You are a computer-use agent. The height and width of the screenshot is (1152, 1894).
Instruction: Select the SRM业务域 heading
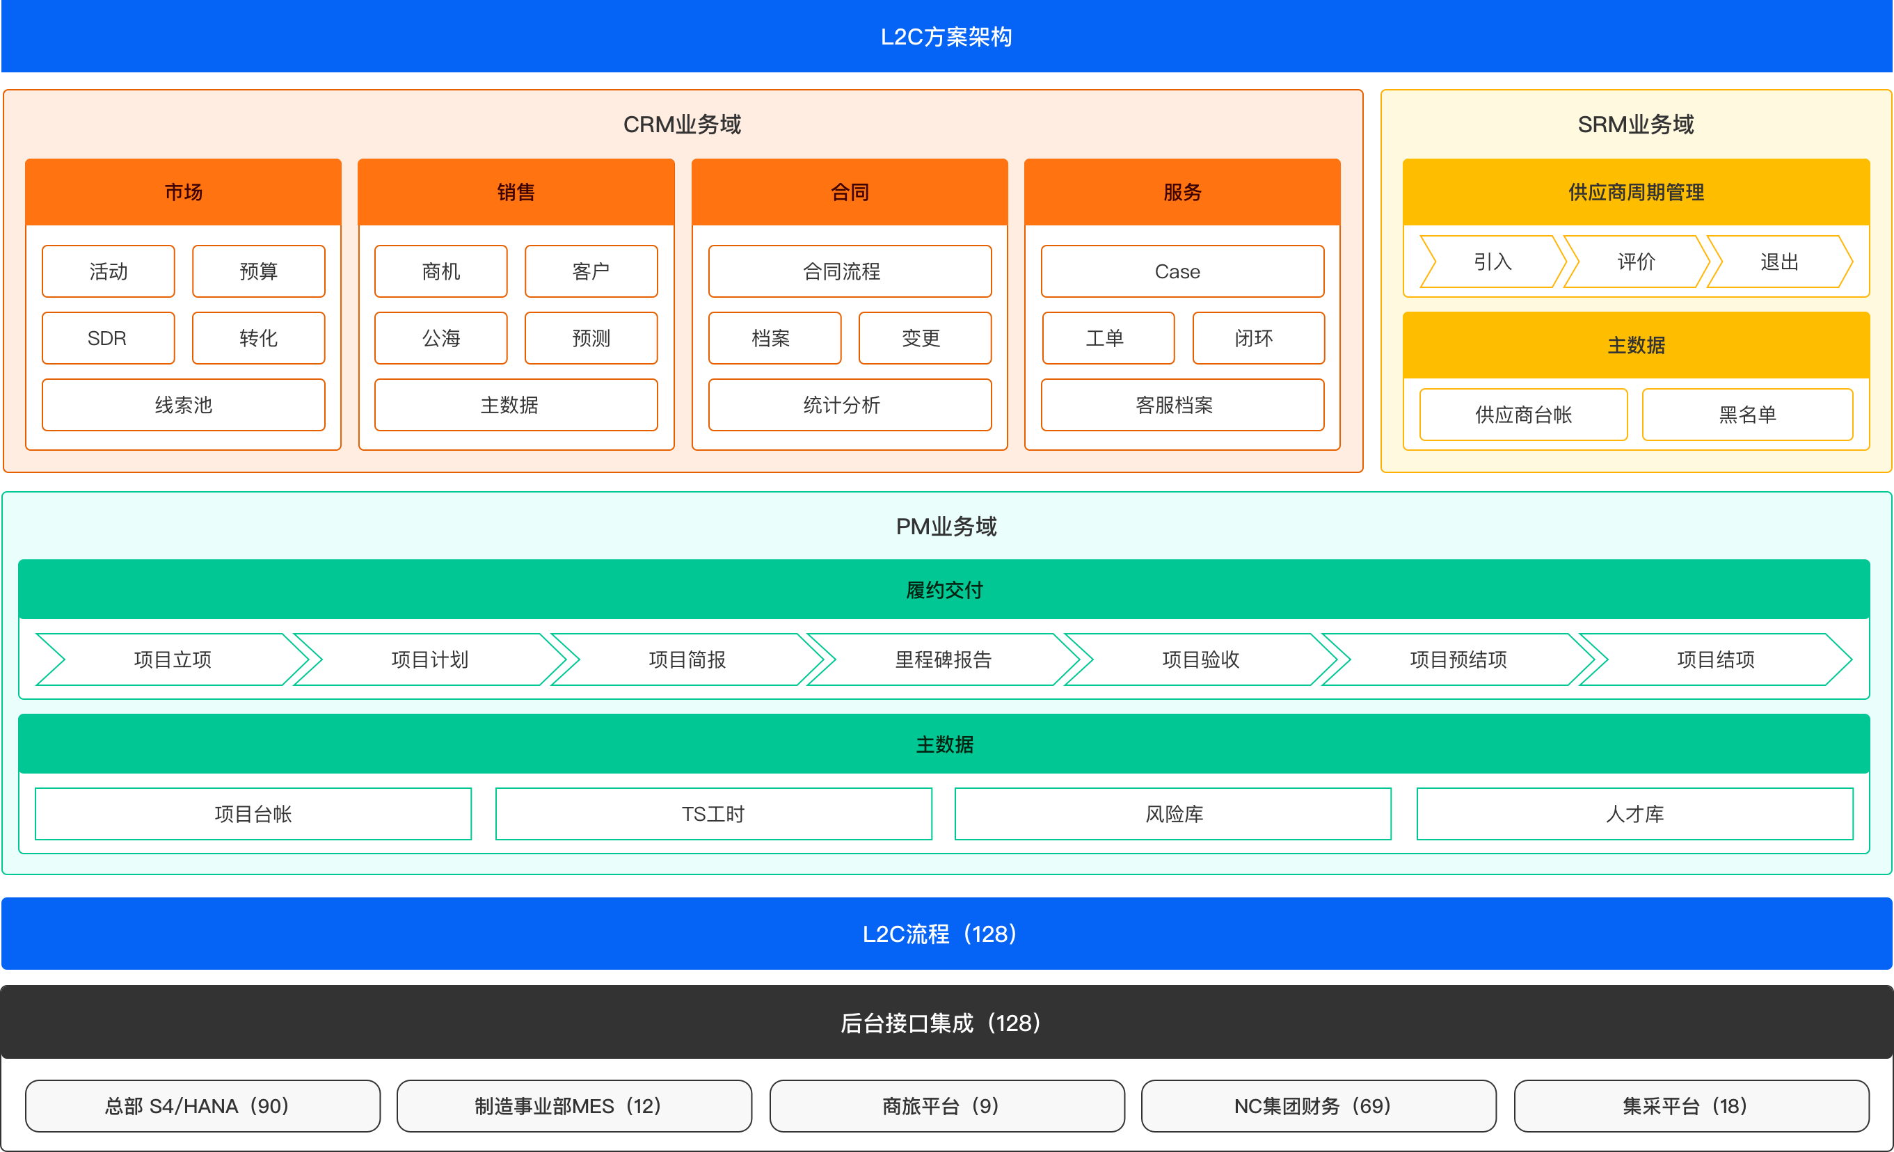pos(1636,124)
